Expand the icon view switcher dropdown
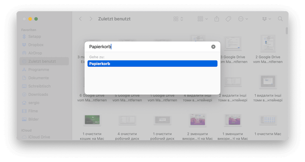The width and height of the screenshot is (305, 162). point(178,19)
